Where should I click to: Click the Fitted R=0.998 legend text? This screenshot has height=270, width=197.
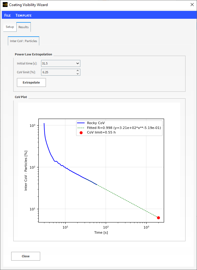[x=124, y=128]
